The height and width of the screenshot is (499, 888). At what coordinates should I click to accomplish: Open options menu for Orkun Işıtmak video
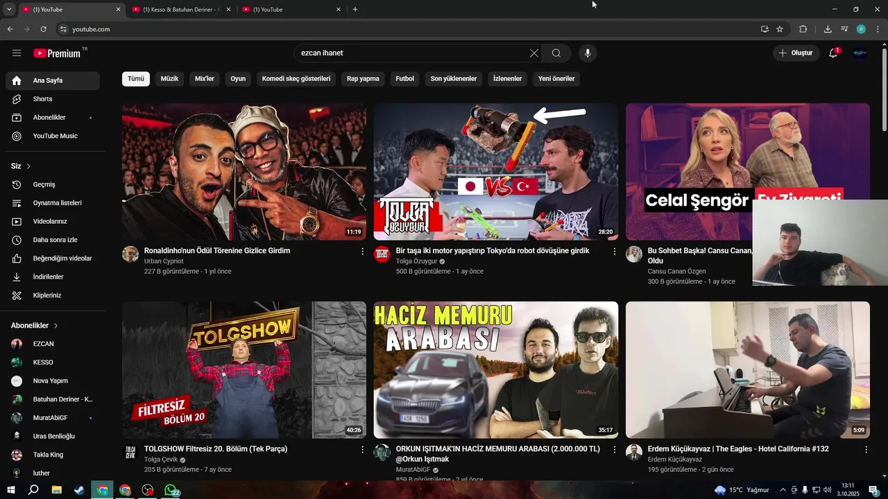[614, 450]
